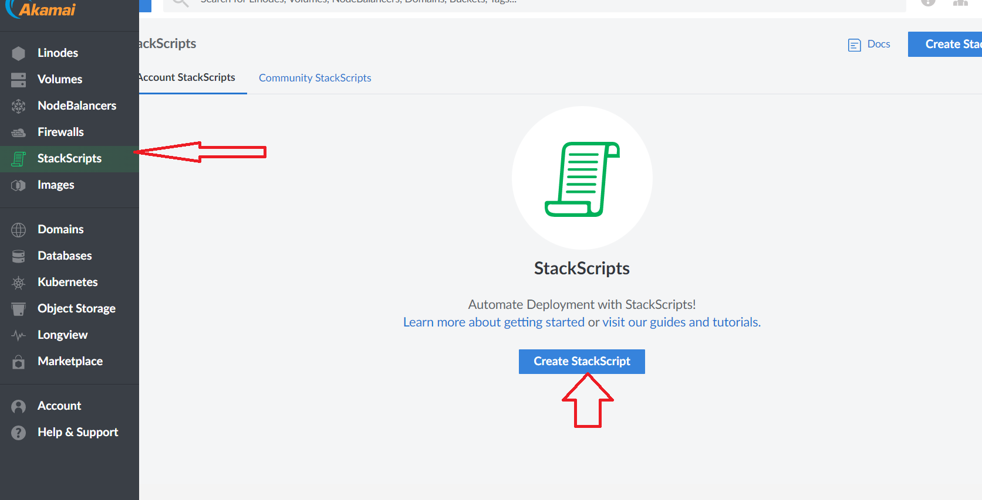This screenshot has width=982, height=500.
Task: Click the community icon in top right
Action: pos(960,2)
